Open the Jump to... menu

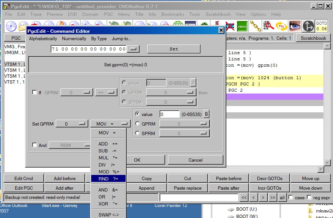pos(121,39)
